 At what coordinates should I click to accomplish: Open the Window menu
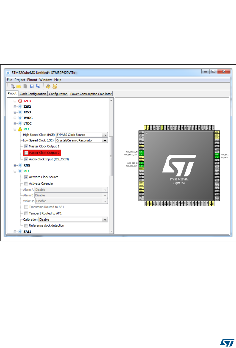coord(46,80)
